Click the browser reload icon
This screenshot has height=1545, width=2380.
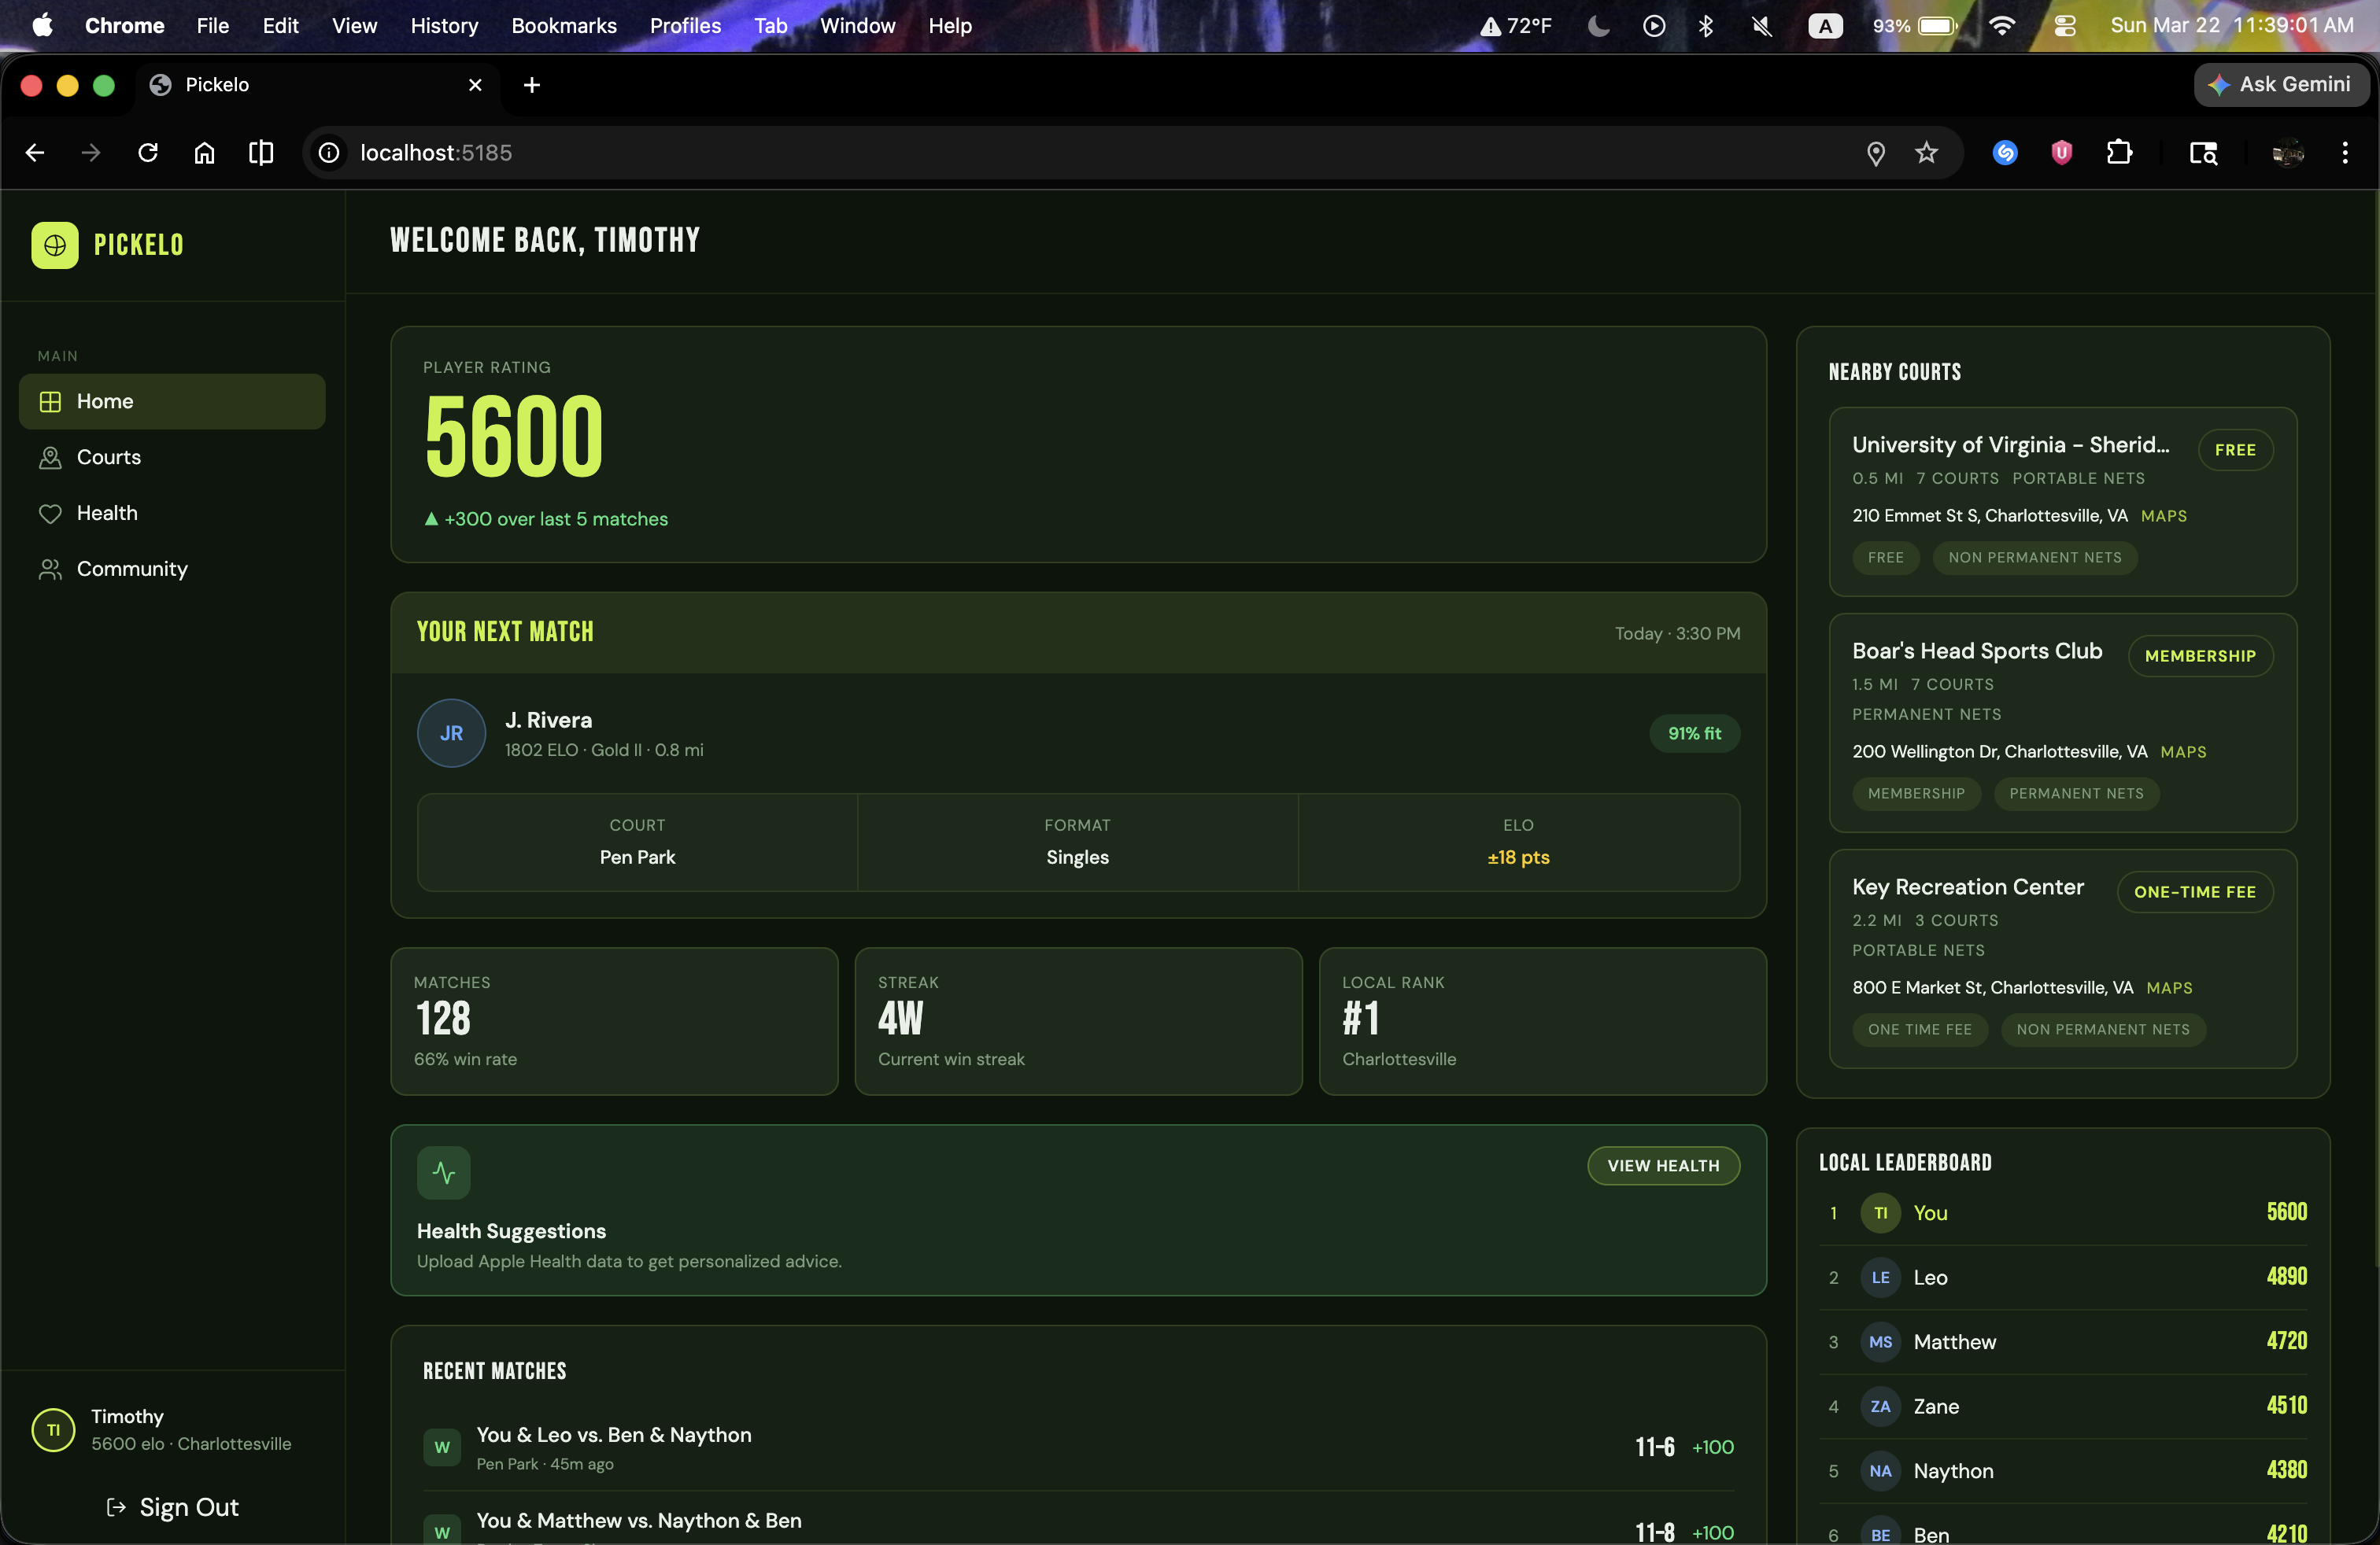pyautogui.click(x=148, y=153)
